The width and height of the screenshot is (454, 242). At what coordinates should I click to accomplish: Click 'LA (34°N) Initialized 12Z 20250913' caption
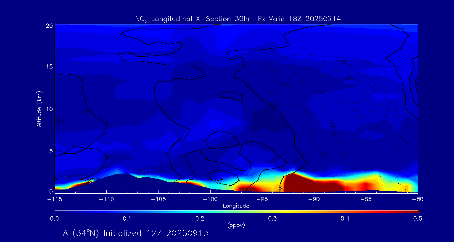pos(134,233)
